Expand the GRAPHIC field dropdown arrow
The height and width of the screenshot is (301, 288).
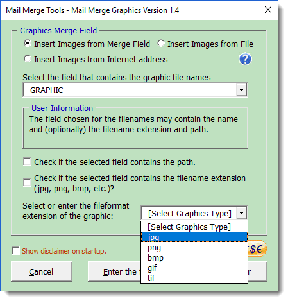click(241, 90)
